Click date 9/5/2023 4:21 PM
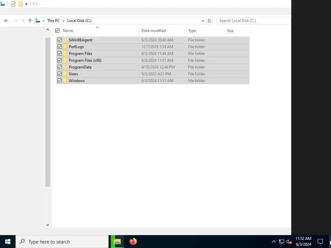331x248 pixels. tap(156, 74)
